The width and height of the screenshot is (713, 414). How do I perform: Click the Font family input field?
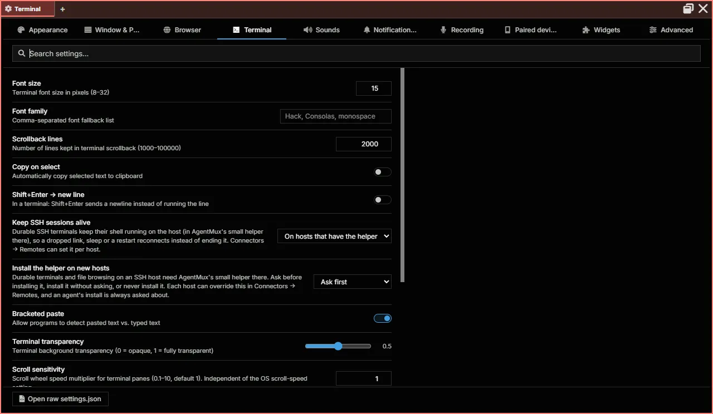point(336,116)
